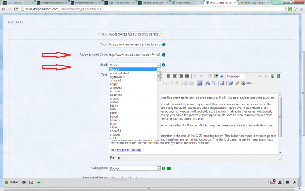Image resolution: width=305 pixels, height=191 pixels.
Task: Click the redo icon in editor toolbar
Action: click(202, 76)
